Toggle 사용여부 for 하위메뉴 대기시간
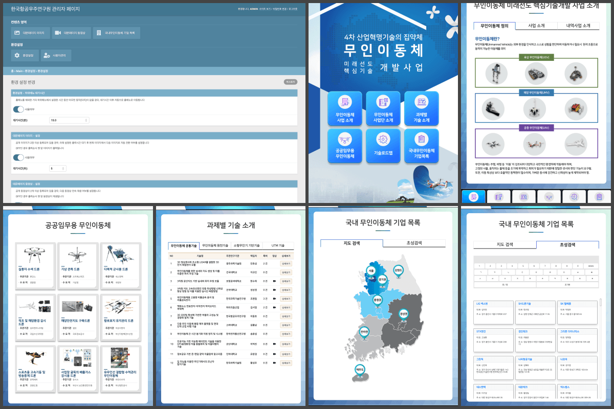The width and height of the screenshot is (614, 409). 18,109
